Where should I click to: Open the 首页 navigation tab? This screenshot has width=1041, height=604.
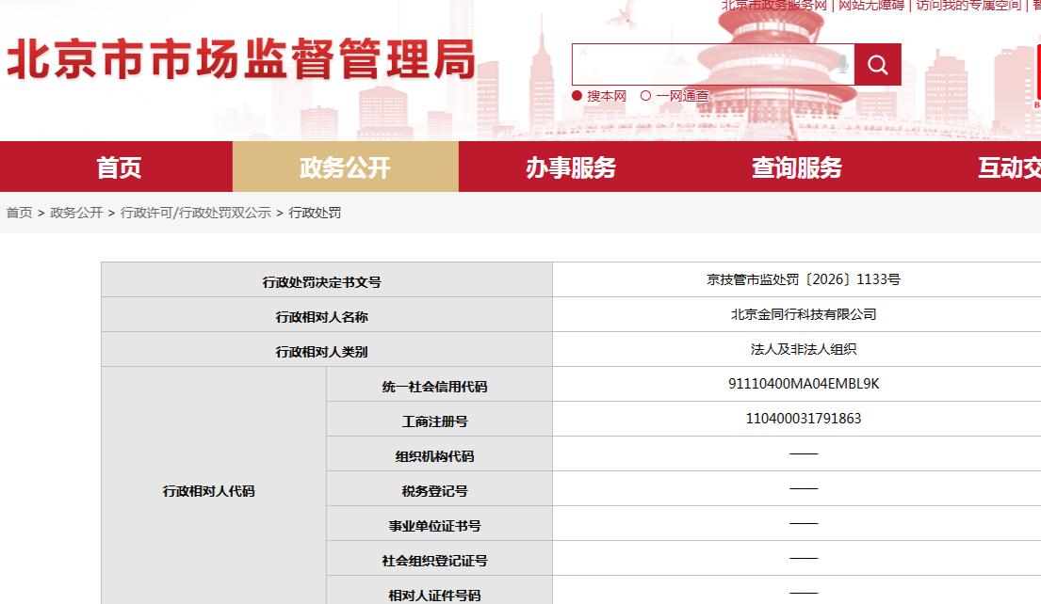[117, 167]
